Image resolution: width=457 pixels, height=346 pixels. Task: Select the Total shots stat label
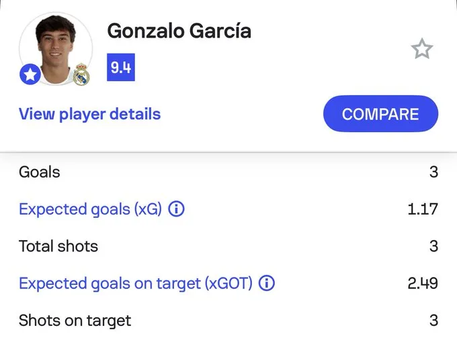[58, 246]
